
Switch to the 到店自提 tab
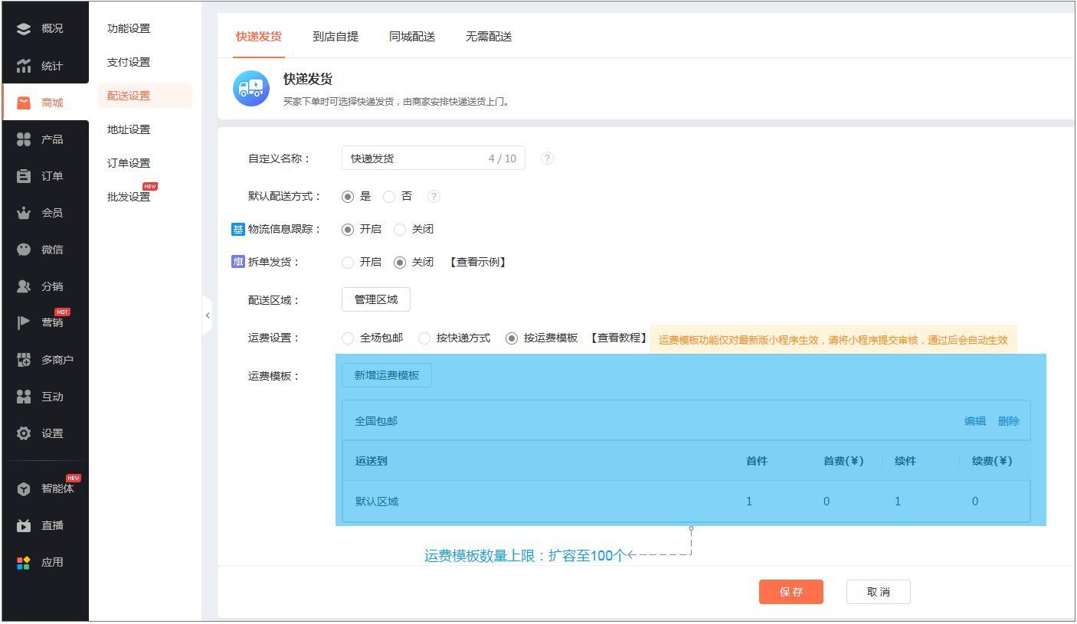[336, 37]
